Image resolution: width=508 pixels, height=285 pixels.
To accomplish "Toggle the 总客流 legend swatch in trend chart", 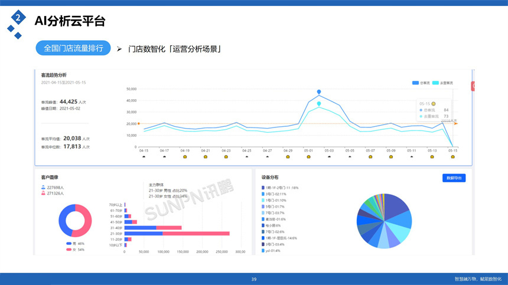I will tap(415, 83).
